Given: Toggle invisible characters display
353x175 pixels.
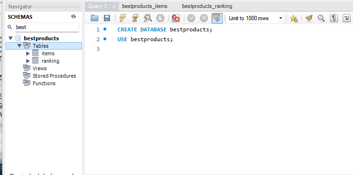Looking at the screenshot, I should [334, 18].
